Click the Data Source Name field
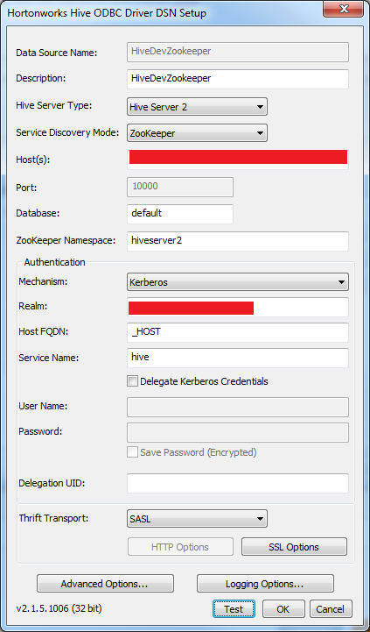 [x=238, y=52]
